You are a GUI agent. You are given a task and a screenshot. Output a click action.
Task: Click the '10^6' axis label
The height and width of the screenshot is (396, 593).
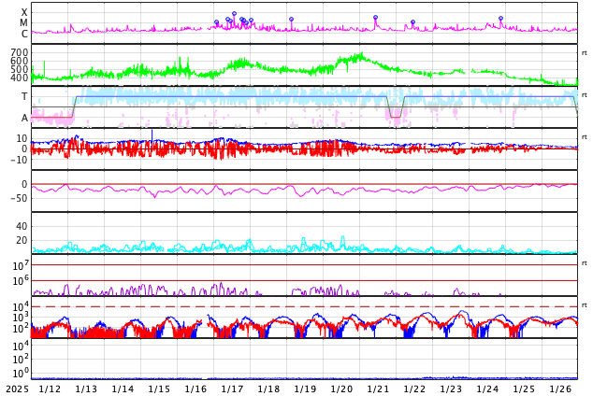(21, 281)
